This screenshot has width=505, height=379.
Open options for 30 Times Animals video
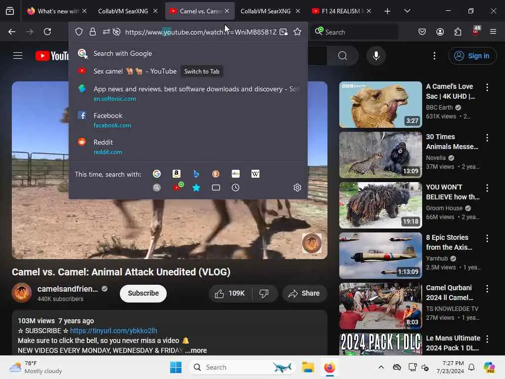487,138
